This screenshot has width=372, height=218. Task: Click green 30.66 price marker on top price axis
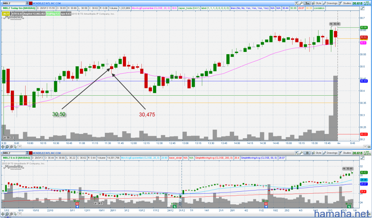(364, 27)
